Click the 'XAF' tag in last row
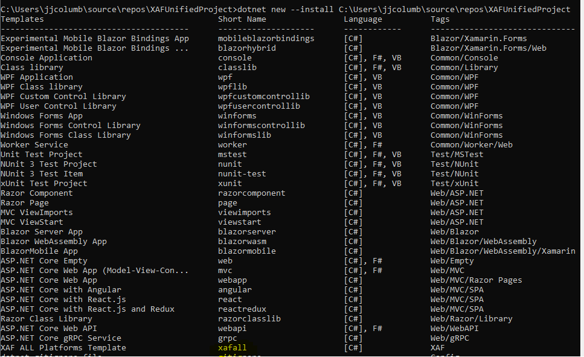584x357 pixels. point(438,348)
